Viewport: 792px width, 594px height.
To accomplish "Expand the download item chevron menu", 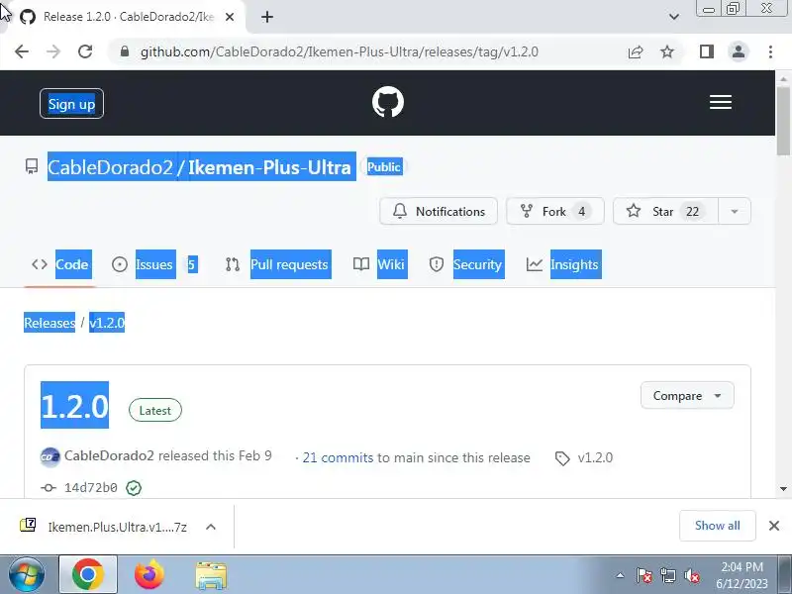I will coord(211,527).
